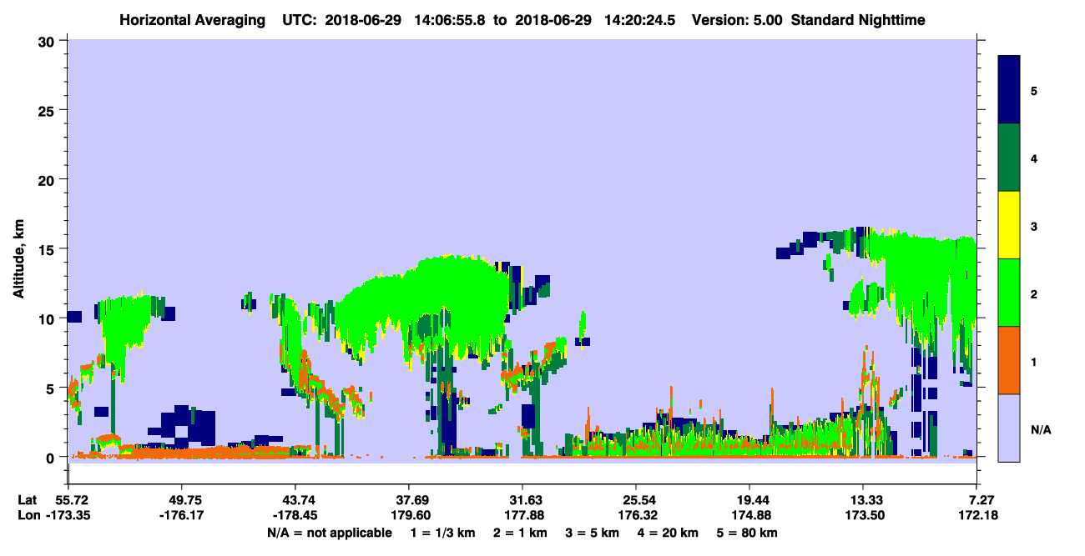Click legend text '4 = 20 km'
Screen dimensions: 1085x556
(669, 533)
